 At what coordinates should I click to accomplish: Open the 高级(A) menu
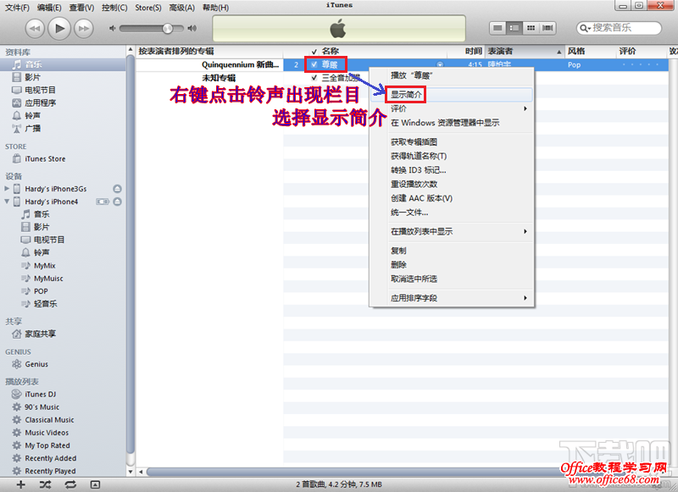[x=181, y=8]
